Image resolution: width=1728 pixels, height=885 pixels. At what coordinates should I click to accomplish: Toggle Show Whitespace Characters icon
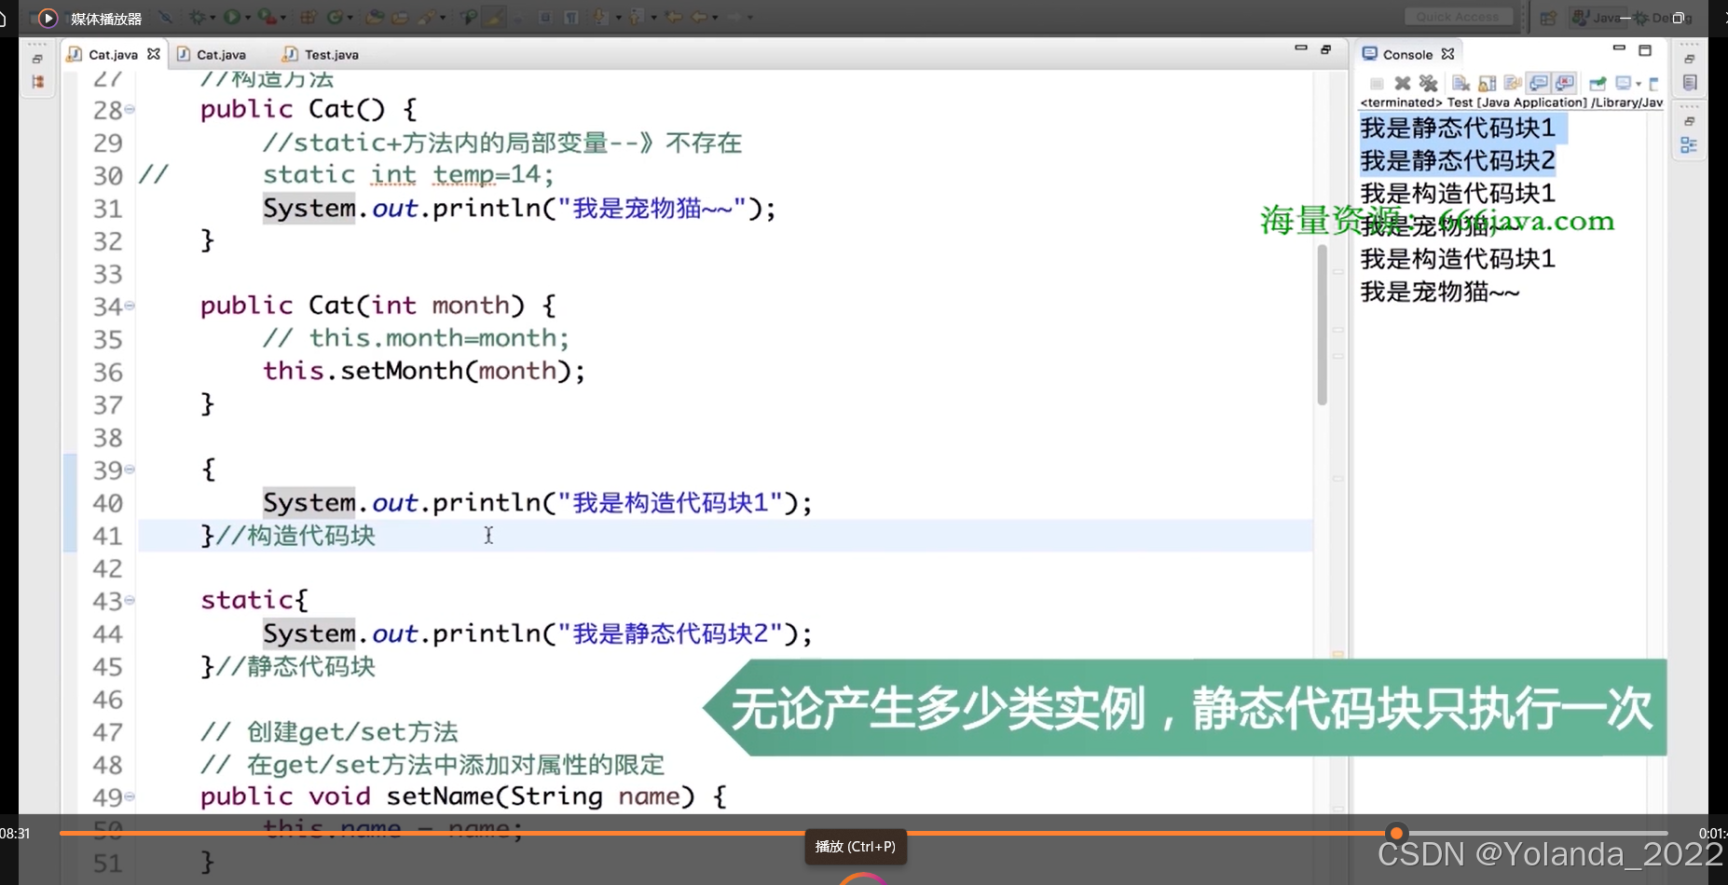(571, 17)
